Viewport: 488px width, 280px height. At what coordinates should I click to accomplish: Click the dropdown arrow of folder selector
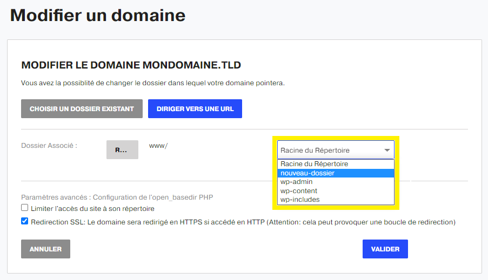387,150
